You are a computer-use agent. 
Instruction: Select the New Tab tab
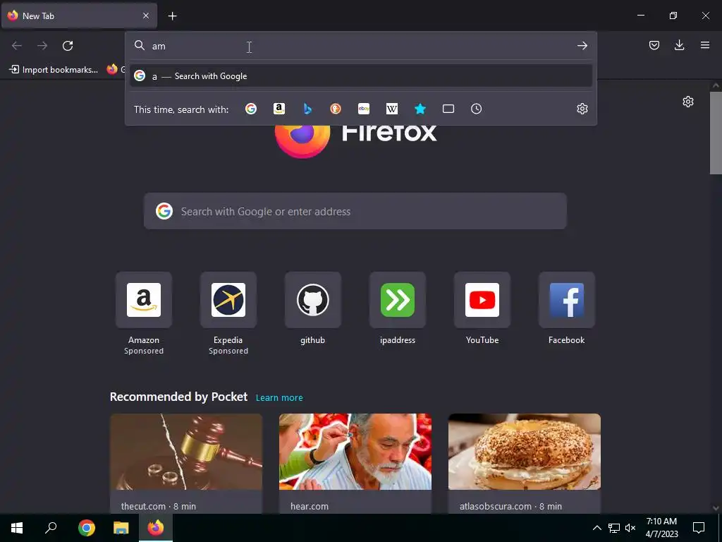(x=79, y=16)
